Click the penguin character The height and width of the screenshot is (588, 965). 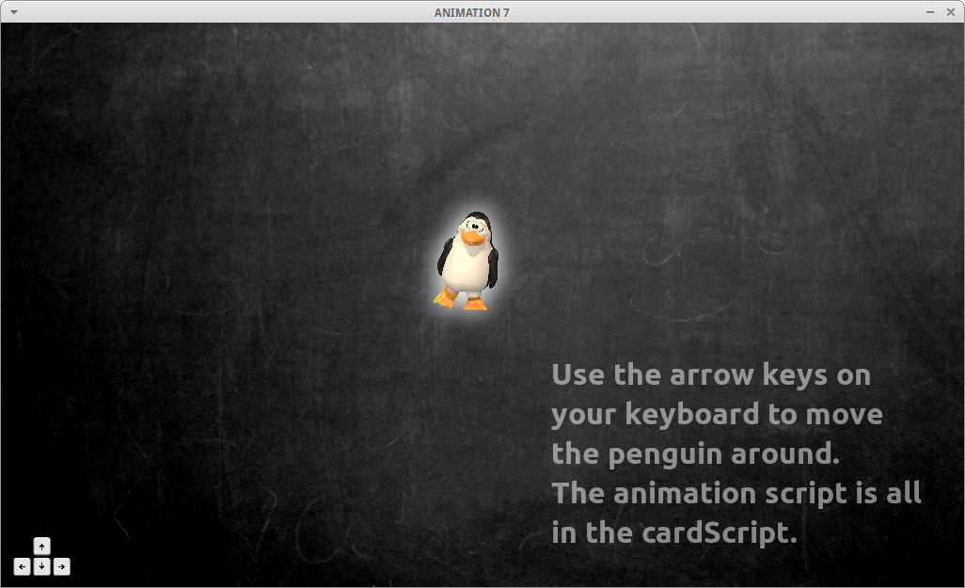coord(467,261)
